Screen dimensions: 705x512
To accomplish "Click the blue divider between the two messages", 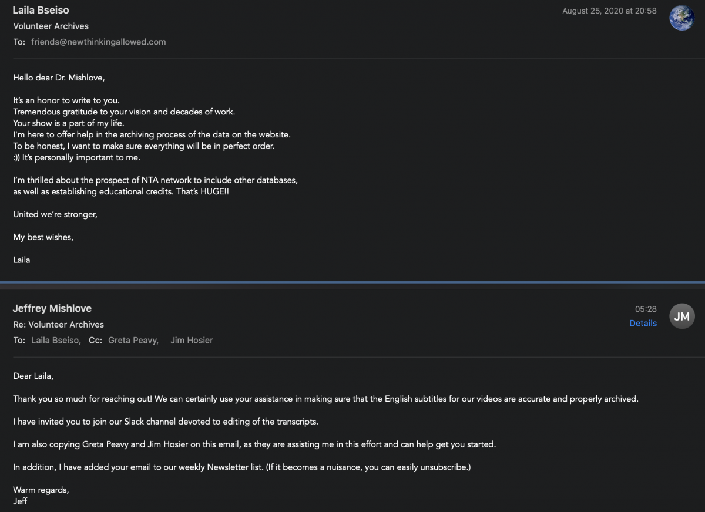I will pyautogui.click(x=352, y=282).
